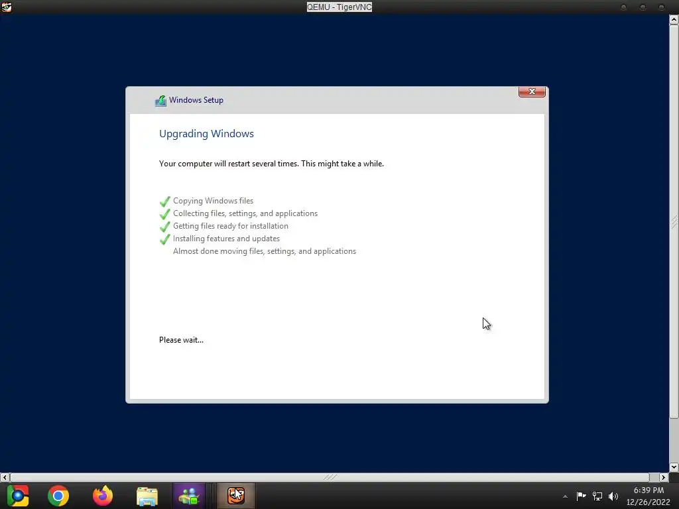Image resolution: width=679 pixels, height=509 pixels.
Task: Click the vertical scrollbar up arrow
Action: click(674, 20)
